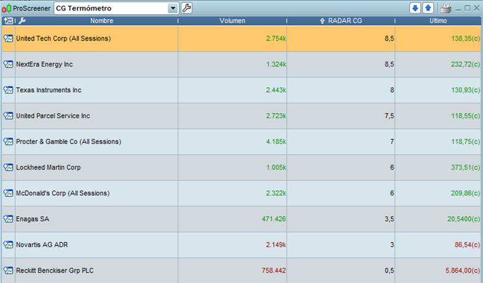Select the Texas Instruments Inc name
The image size is (483, 283).
[x=49, y=90]
